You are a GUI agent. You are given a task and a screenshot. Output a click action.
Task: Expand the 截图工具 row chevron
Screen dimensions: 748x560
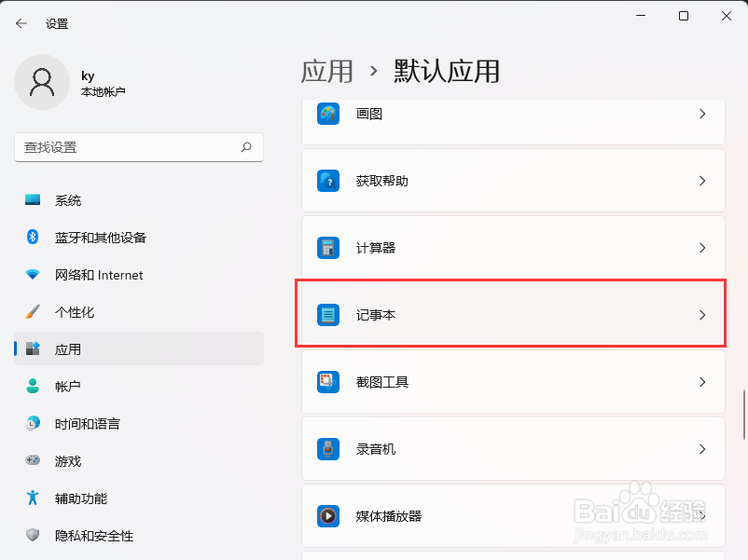coord(702,382)
